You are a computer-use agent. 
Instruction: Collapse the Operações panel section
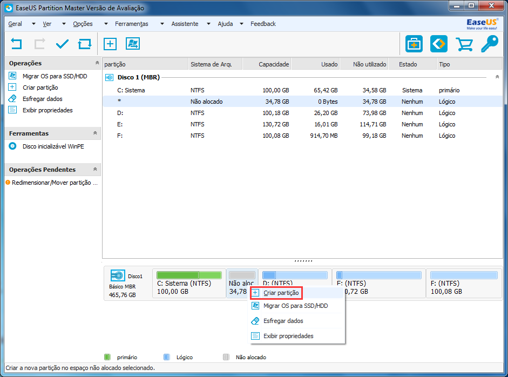(x=97, y=63)
